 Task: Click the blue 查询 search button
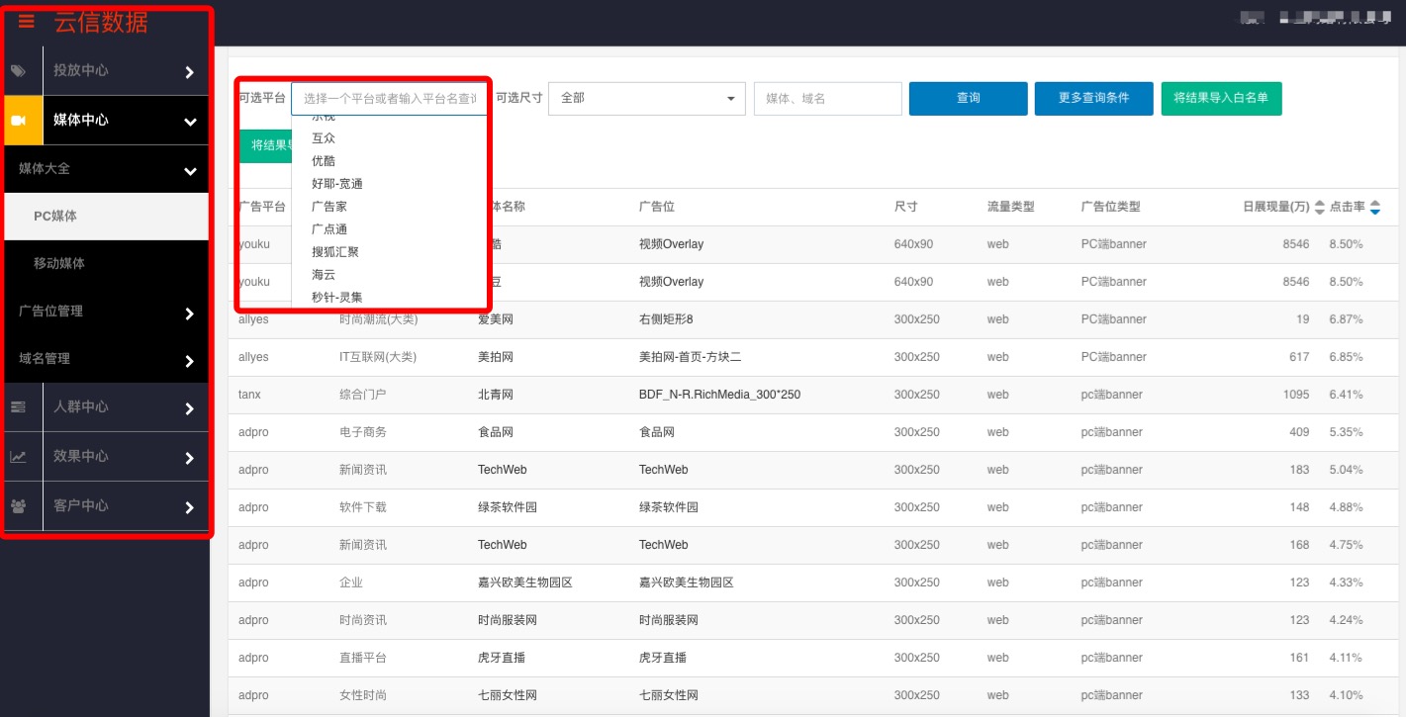coord(968,98)
